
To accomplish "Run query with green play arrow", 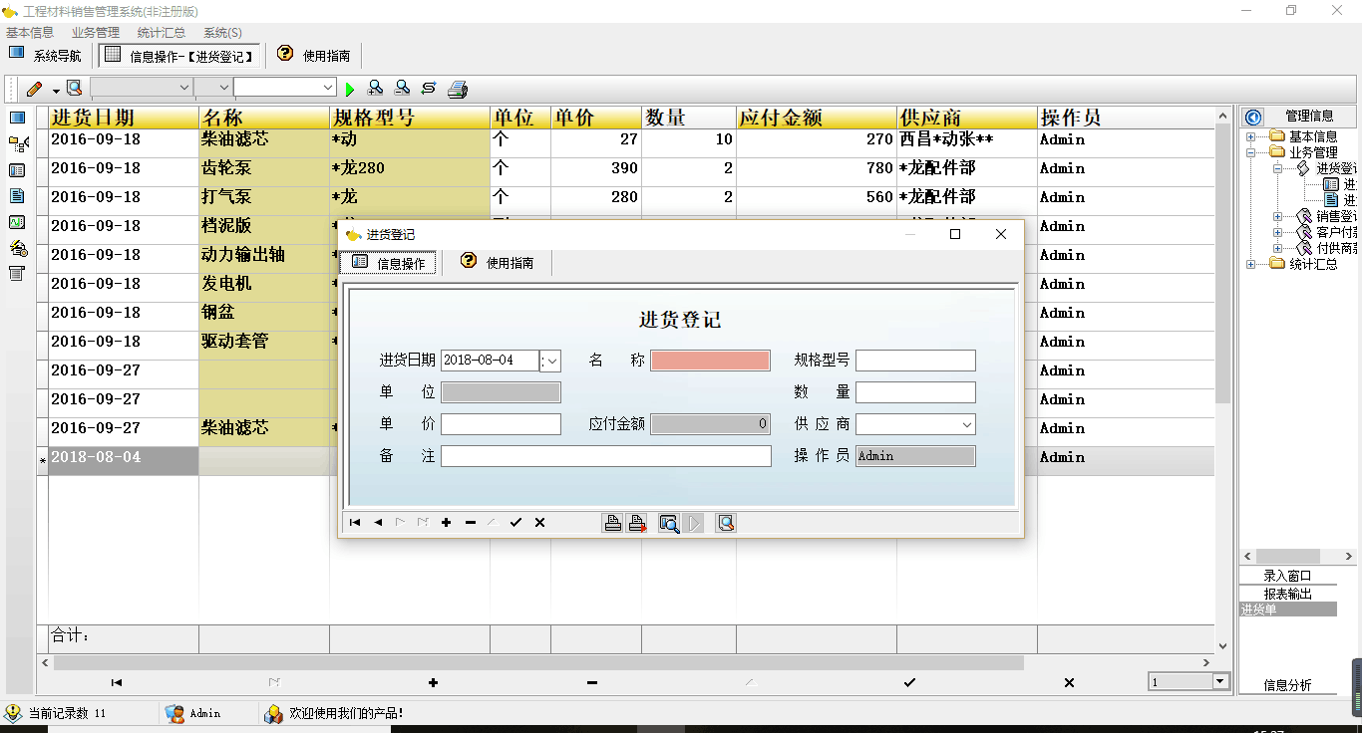I will coord(350,89).
